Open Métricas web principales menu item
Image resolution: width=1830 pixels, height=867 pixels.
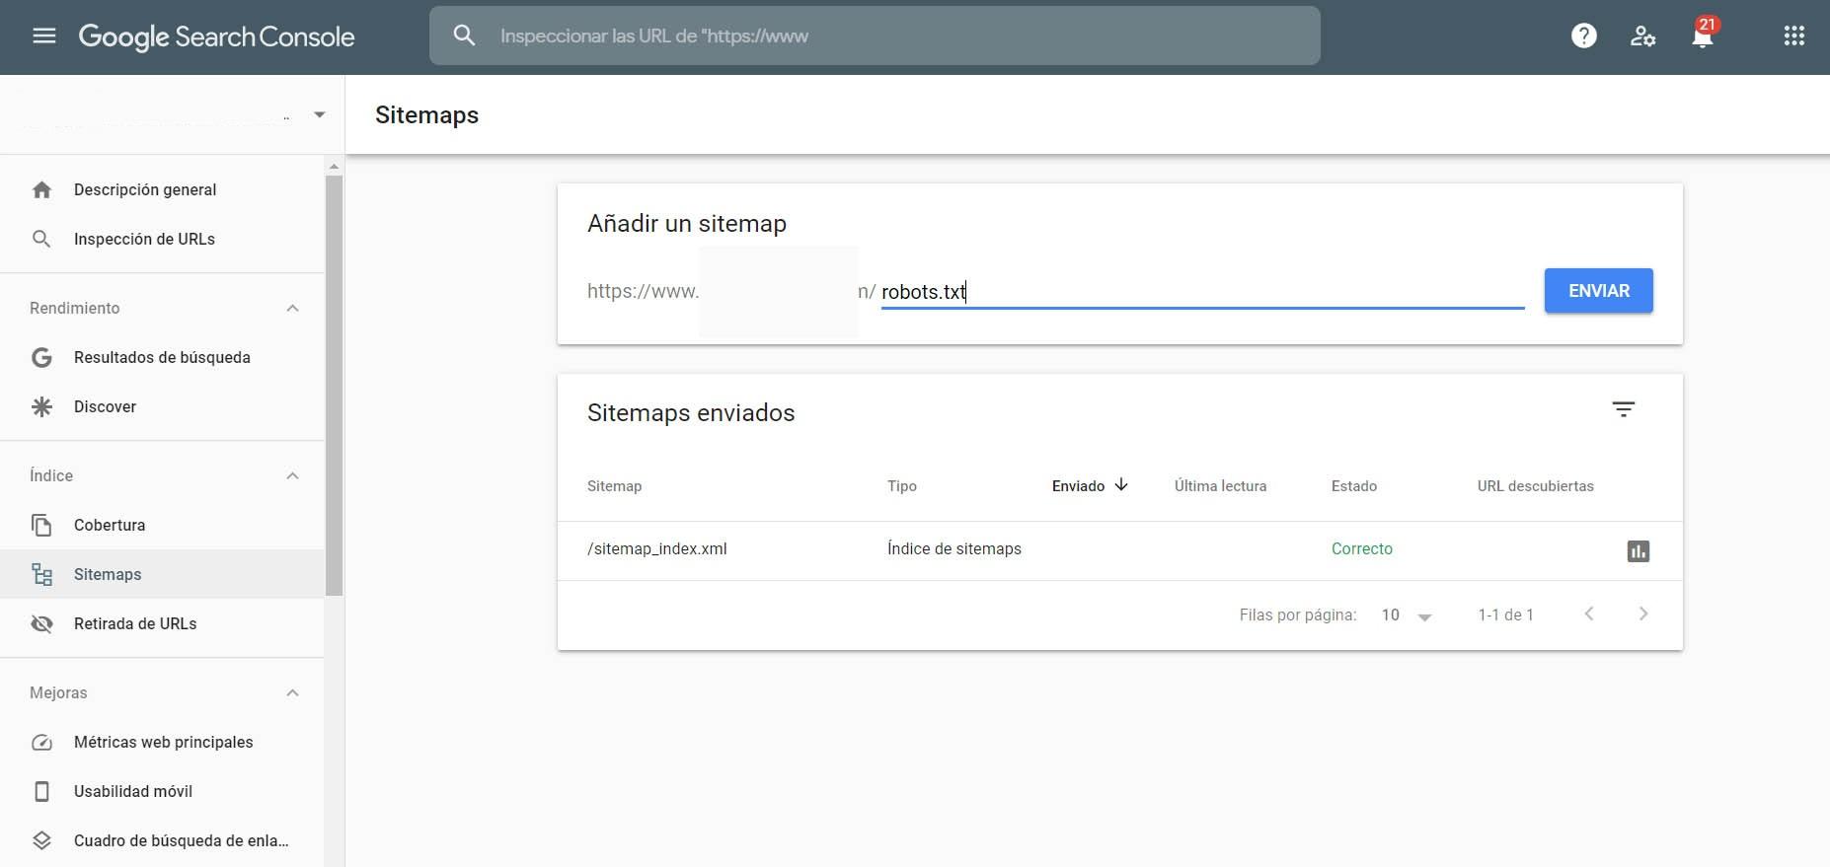coord(162,742)
